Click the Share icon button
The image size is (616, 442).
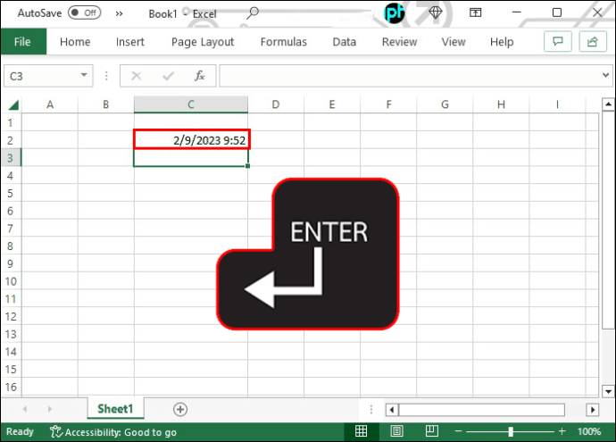[x=593, y=41]
